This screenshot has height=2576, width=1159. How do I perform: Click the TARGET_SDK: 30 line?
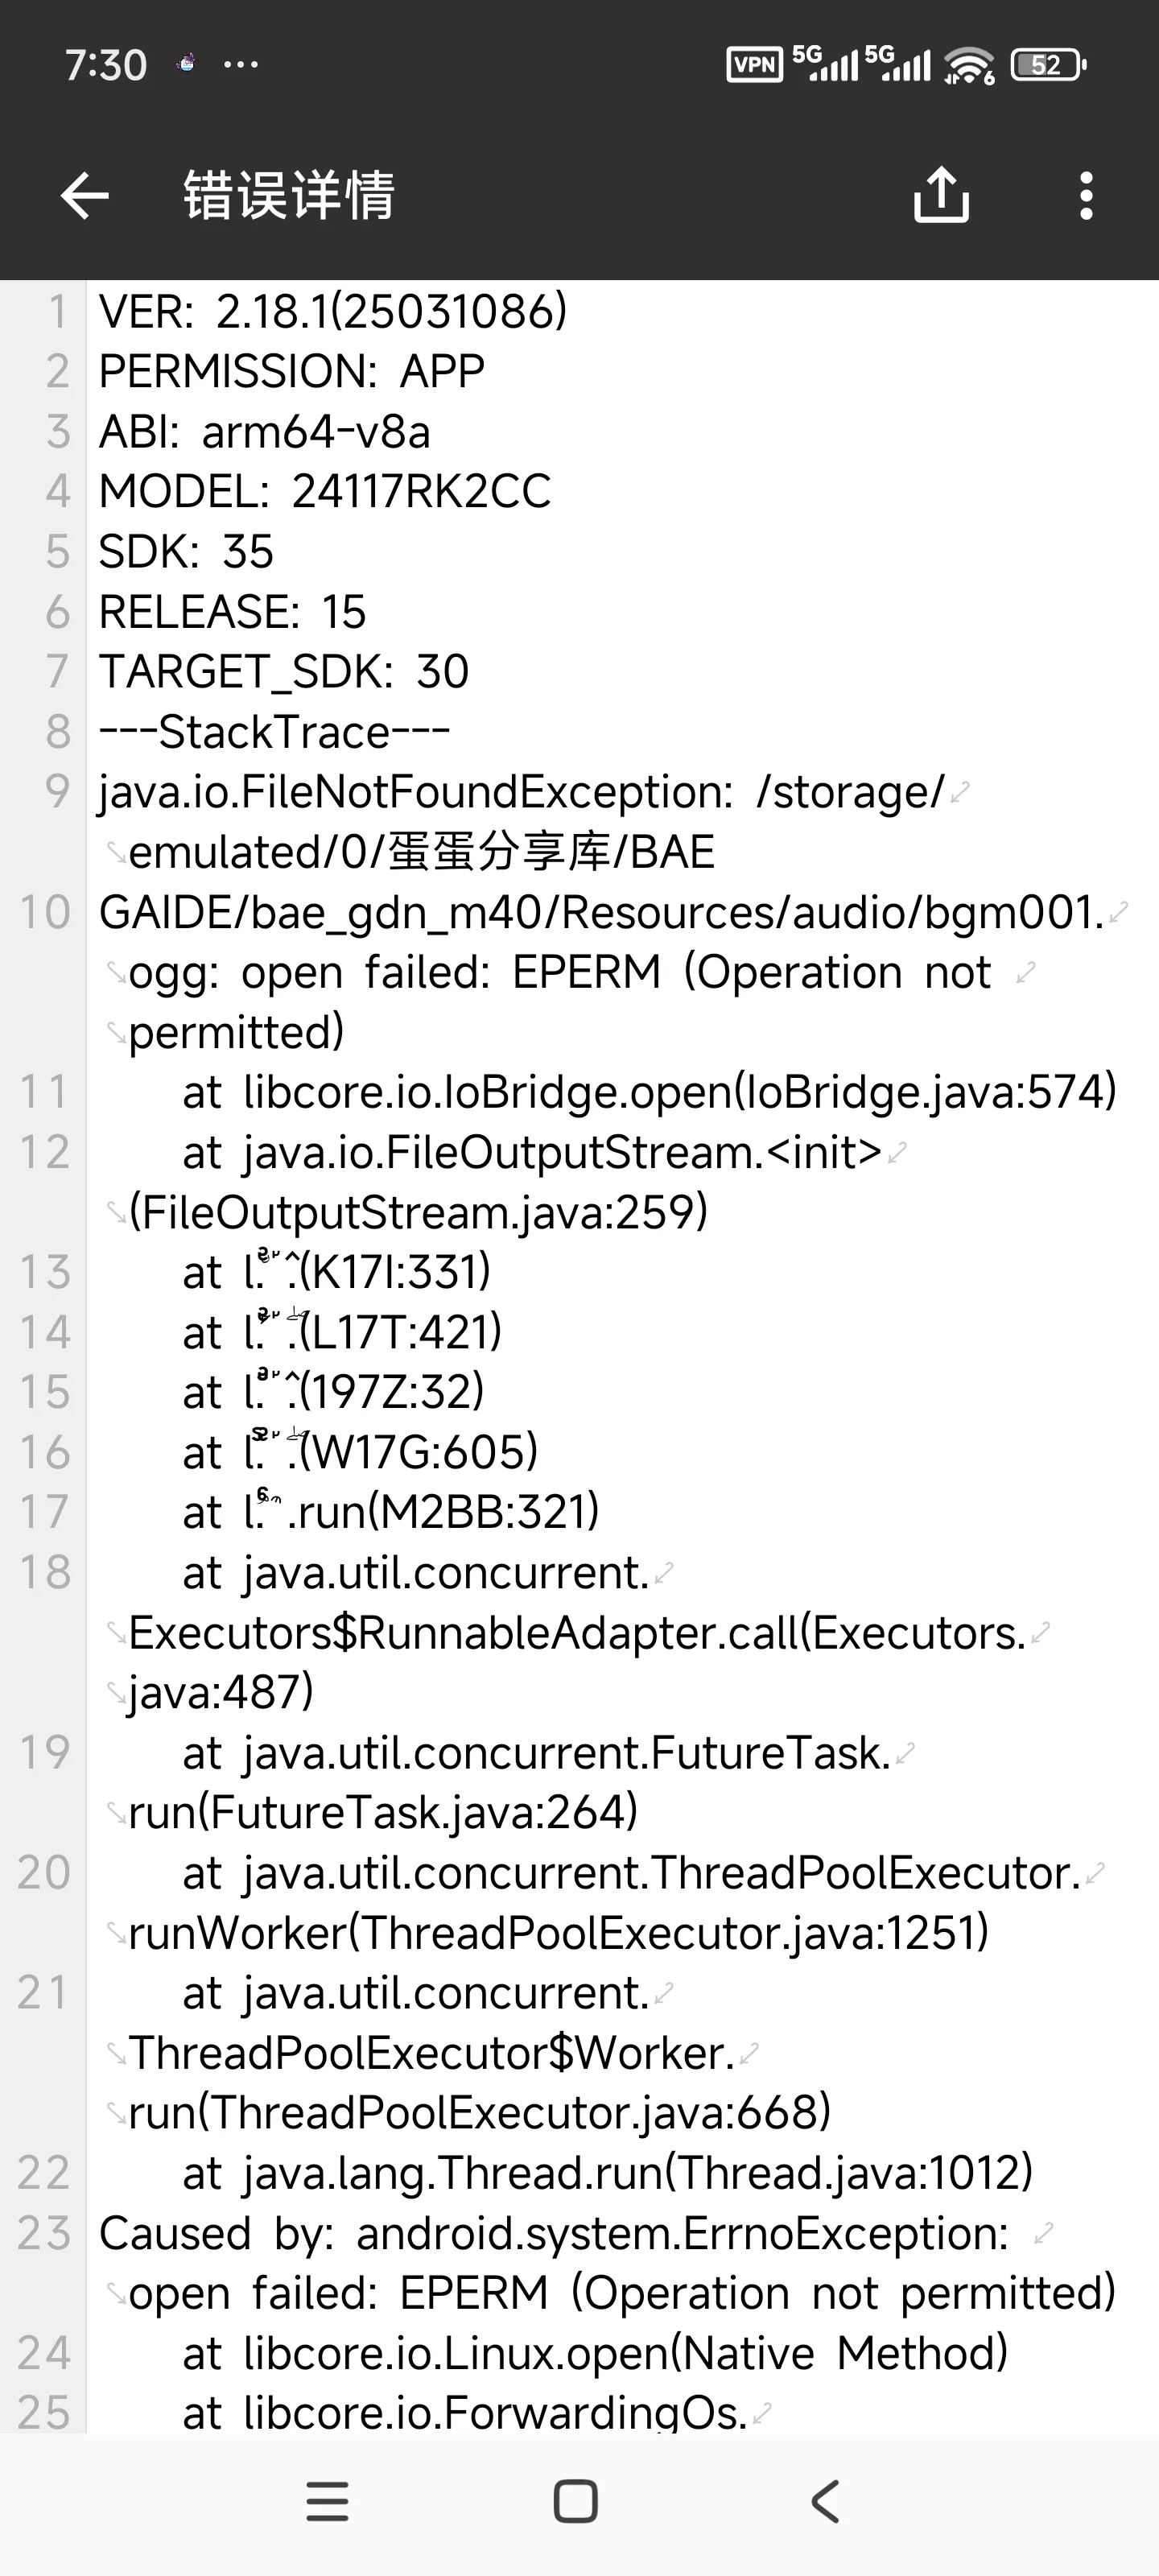coord(284,672)
